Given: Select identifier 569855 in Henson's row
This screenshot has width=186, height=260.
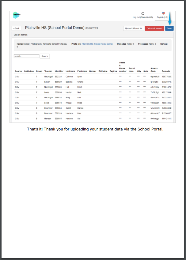Looking at the screenshot, I should pyautogui.click(x=58, y=119).
